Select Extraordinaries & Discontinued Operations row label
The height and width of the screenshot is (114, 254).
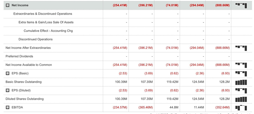[43, 14]
